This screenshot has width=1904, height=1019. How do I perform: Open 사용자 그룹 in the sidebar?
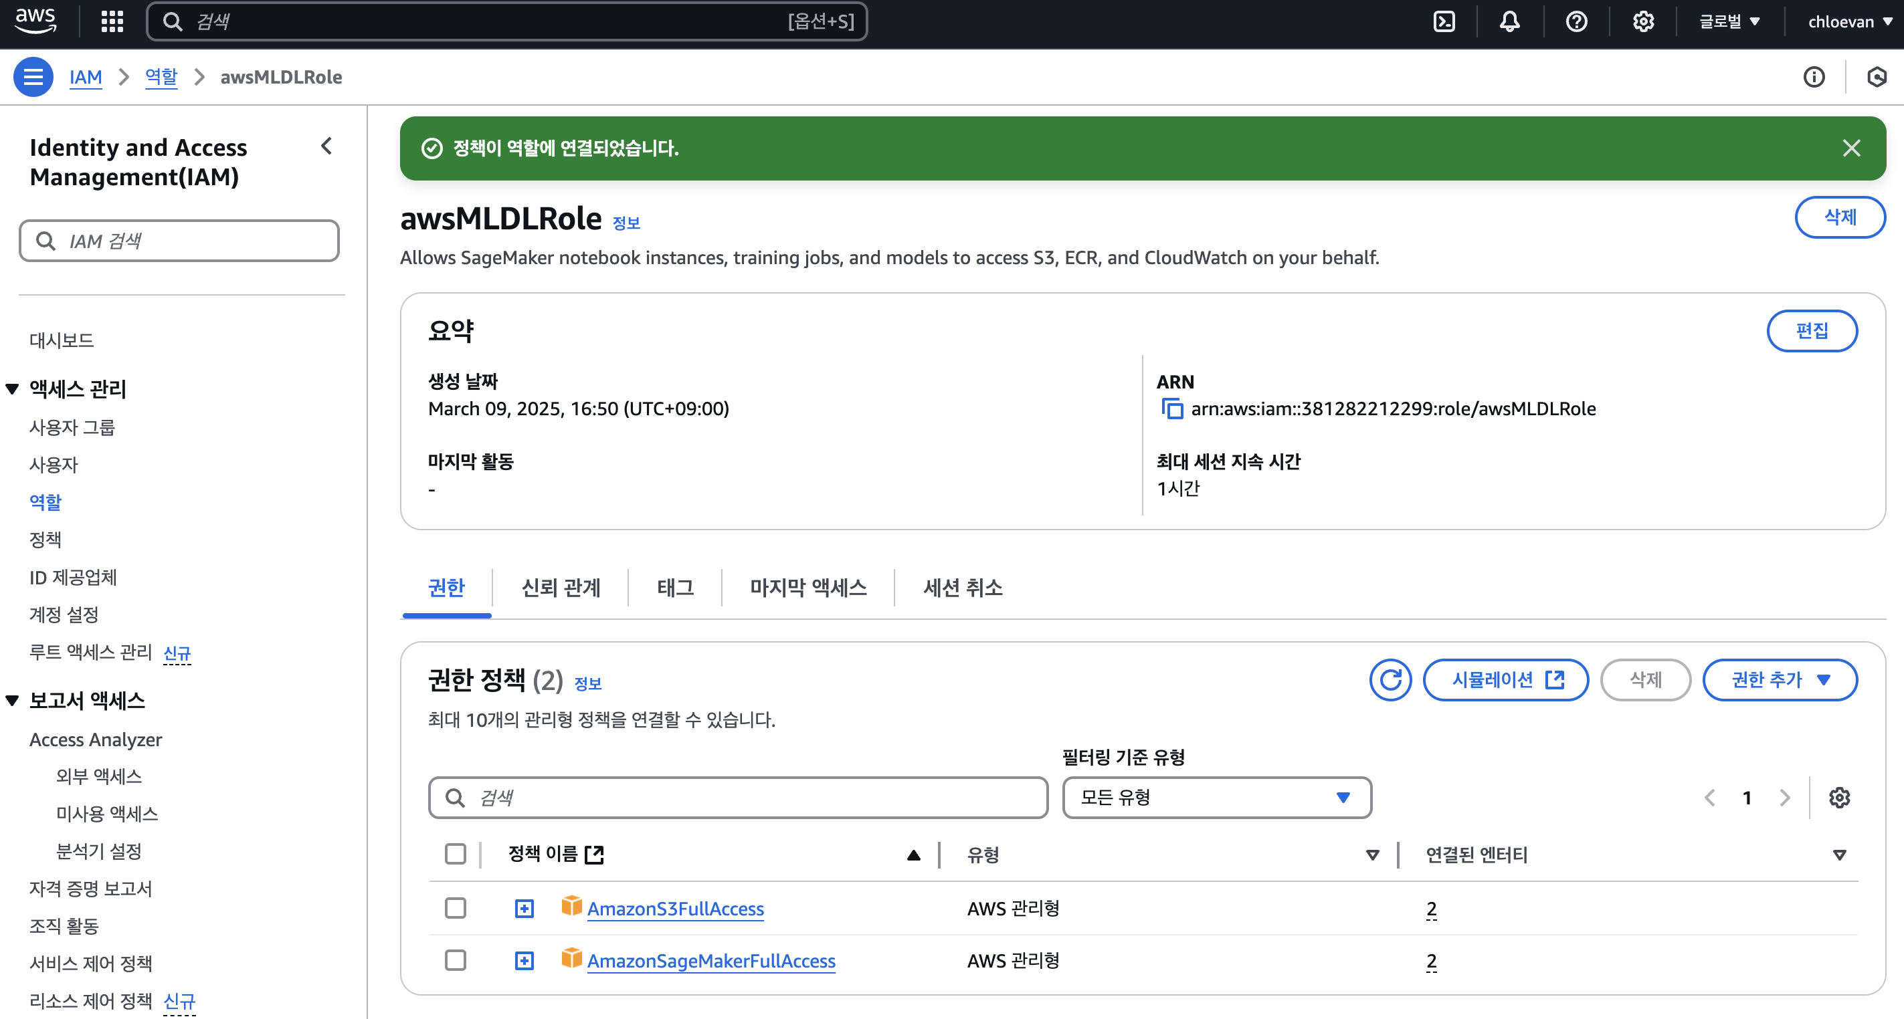coord(72,427)
